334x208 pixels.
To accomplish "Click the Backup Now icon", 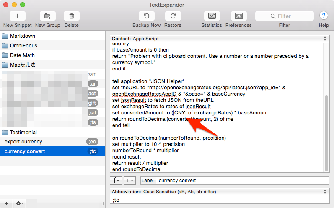I will [147, 16].
